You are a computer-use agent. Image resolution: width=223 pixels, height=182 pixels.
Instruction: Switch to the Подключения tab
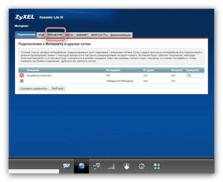26,35
